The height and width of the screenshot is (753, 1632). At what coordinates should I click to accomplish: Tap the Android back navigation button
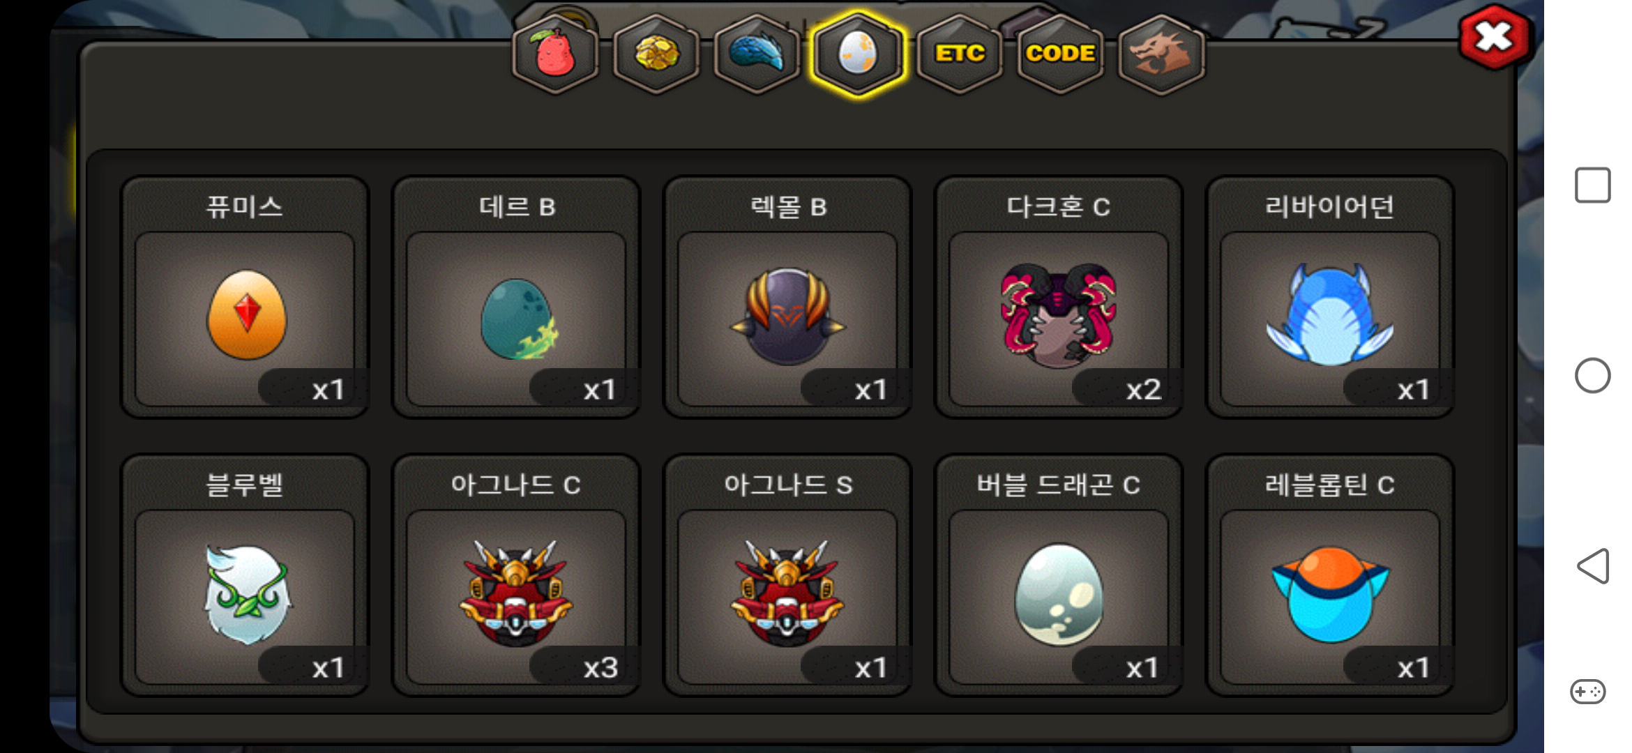[x=1593, y=565]
